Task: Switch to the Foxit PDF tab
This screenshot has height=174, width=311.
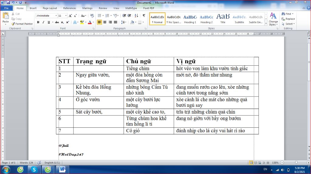Action: click(149, 8)
